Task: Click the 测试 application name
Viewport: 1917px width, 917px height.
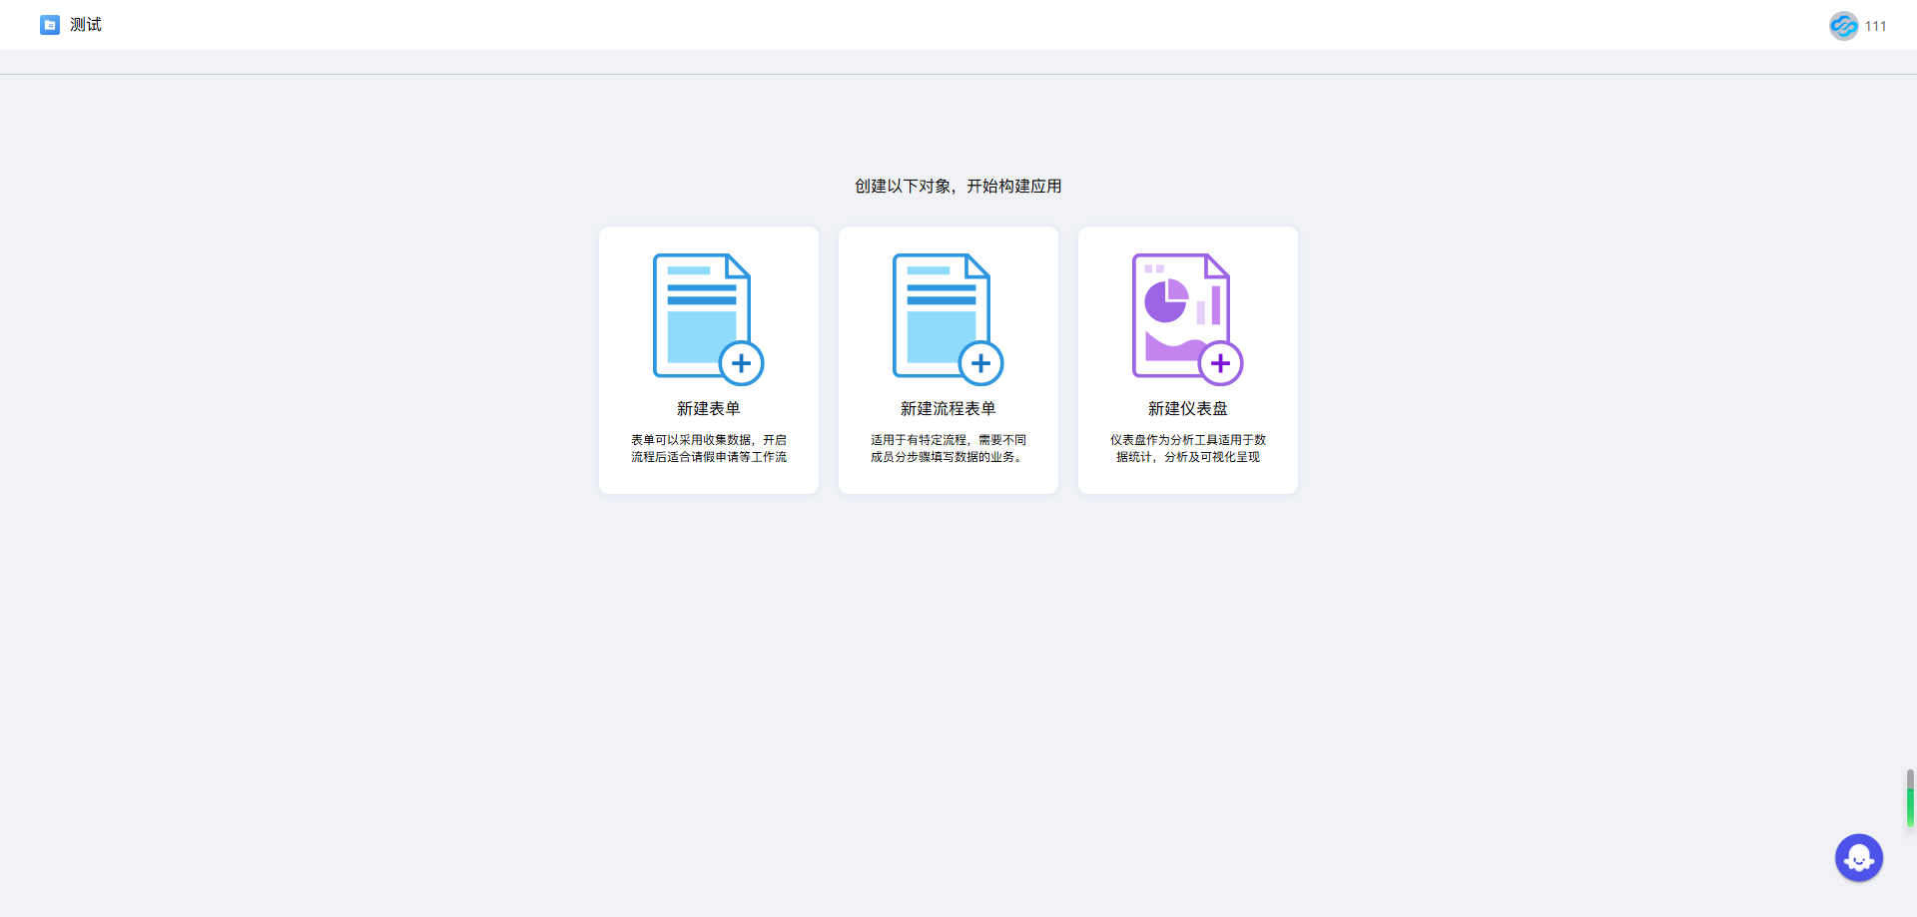Action: tap(86, 25)
